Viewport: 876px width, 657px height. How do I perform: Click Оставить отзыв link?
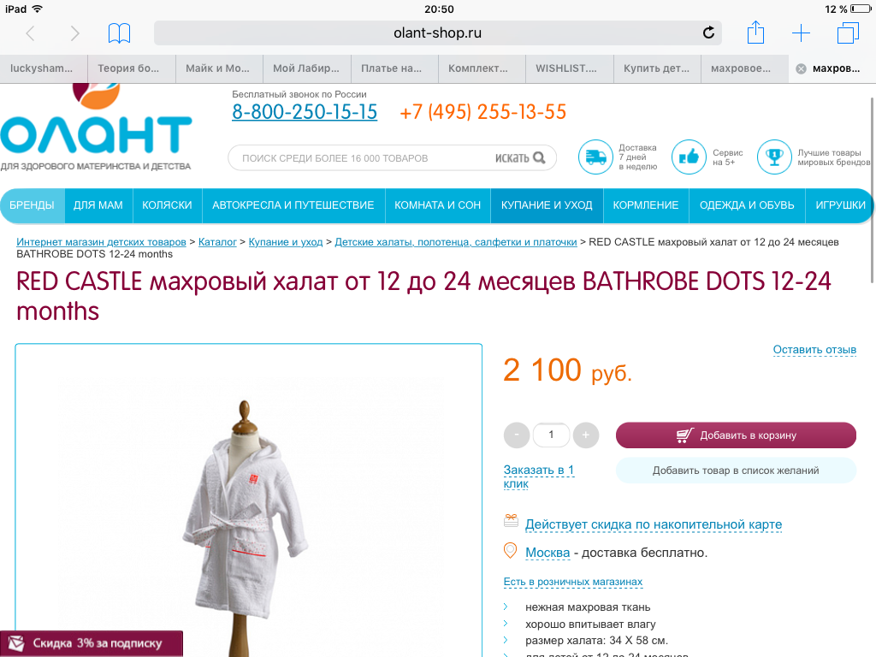tap(814, 350)
